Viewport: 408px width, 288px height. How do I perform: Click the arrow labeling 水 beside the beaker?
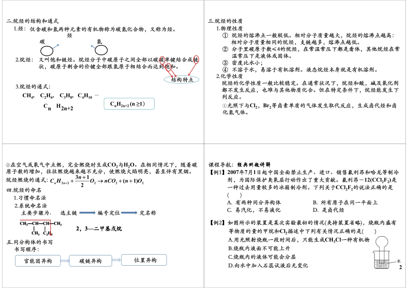click(392, 261)
